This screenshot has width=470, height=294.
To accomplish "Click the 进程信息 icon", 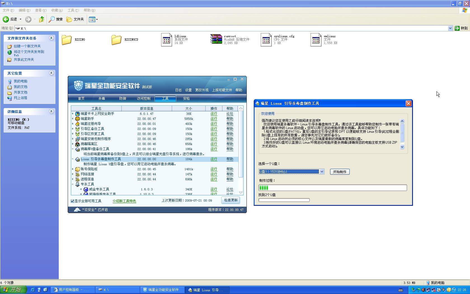I will click(77, 179).
